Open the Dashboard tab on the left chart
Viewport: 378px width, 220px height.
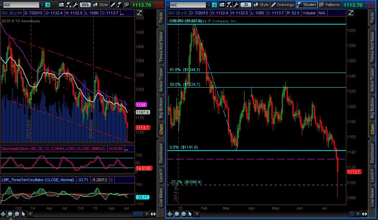161,153
